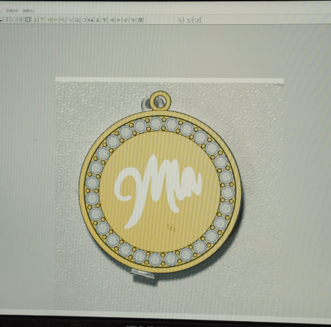The width and height of the screenshot is (331, 327).
Task: Toggle the horizontal split view layout
Action: (x=14, y=20)
